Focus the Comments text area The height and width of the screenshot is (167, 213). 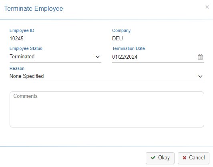(107, 109)
